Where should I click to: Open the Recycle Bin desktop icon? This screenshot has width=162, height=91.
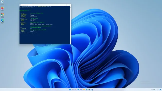(x=2, y=2)
